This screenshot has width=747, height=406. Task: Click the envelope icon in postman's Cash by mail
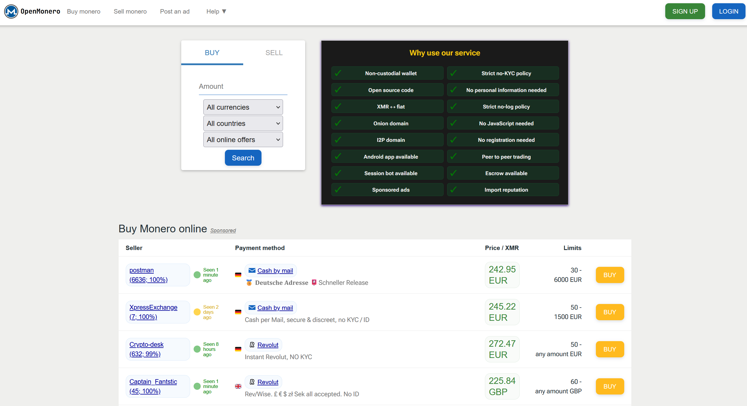click(252, 270)
